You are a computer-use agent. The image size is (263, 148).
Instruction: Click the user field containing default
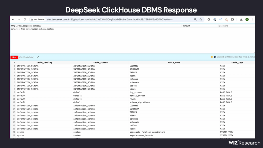coord(200,26)
